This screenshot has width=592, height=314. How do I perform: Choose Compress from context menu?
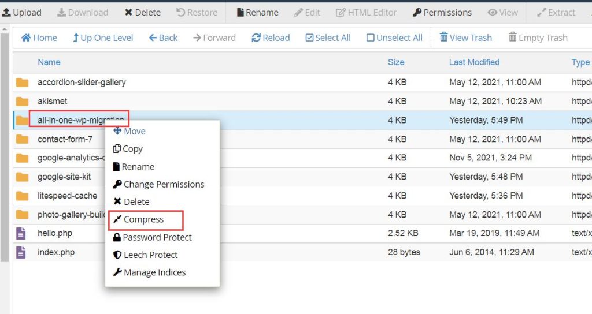pos(143,219)
